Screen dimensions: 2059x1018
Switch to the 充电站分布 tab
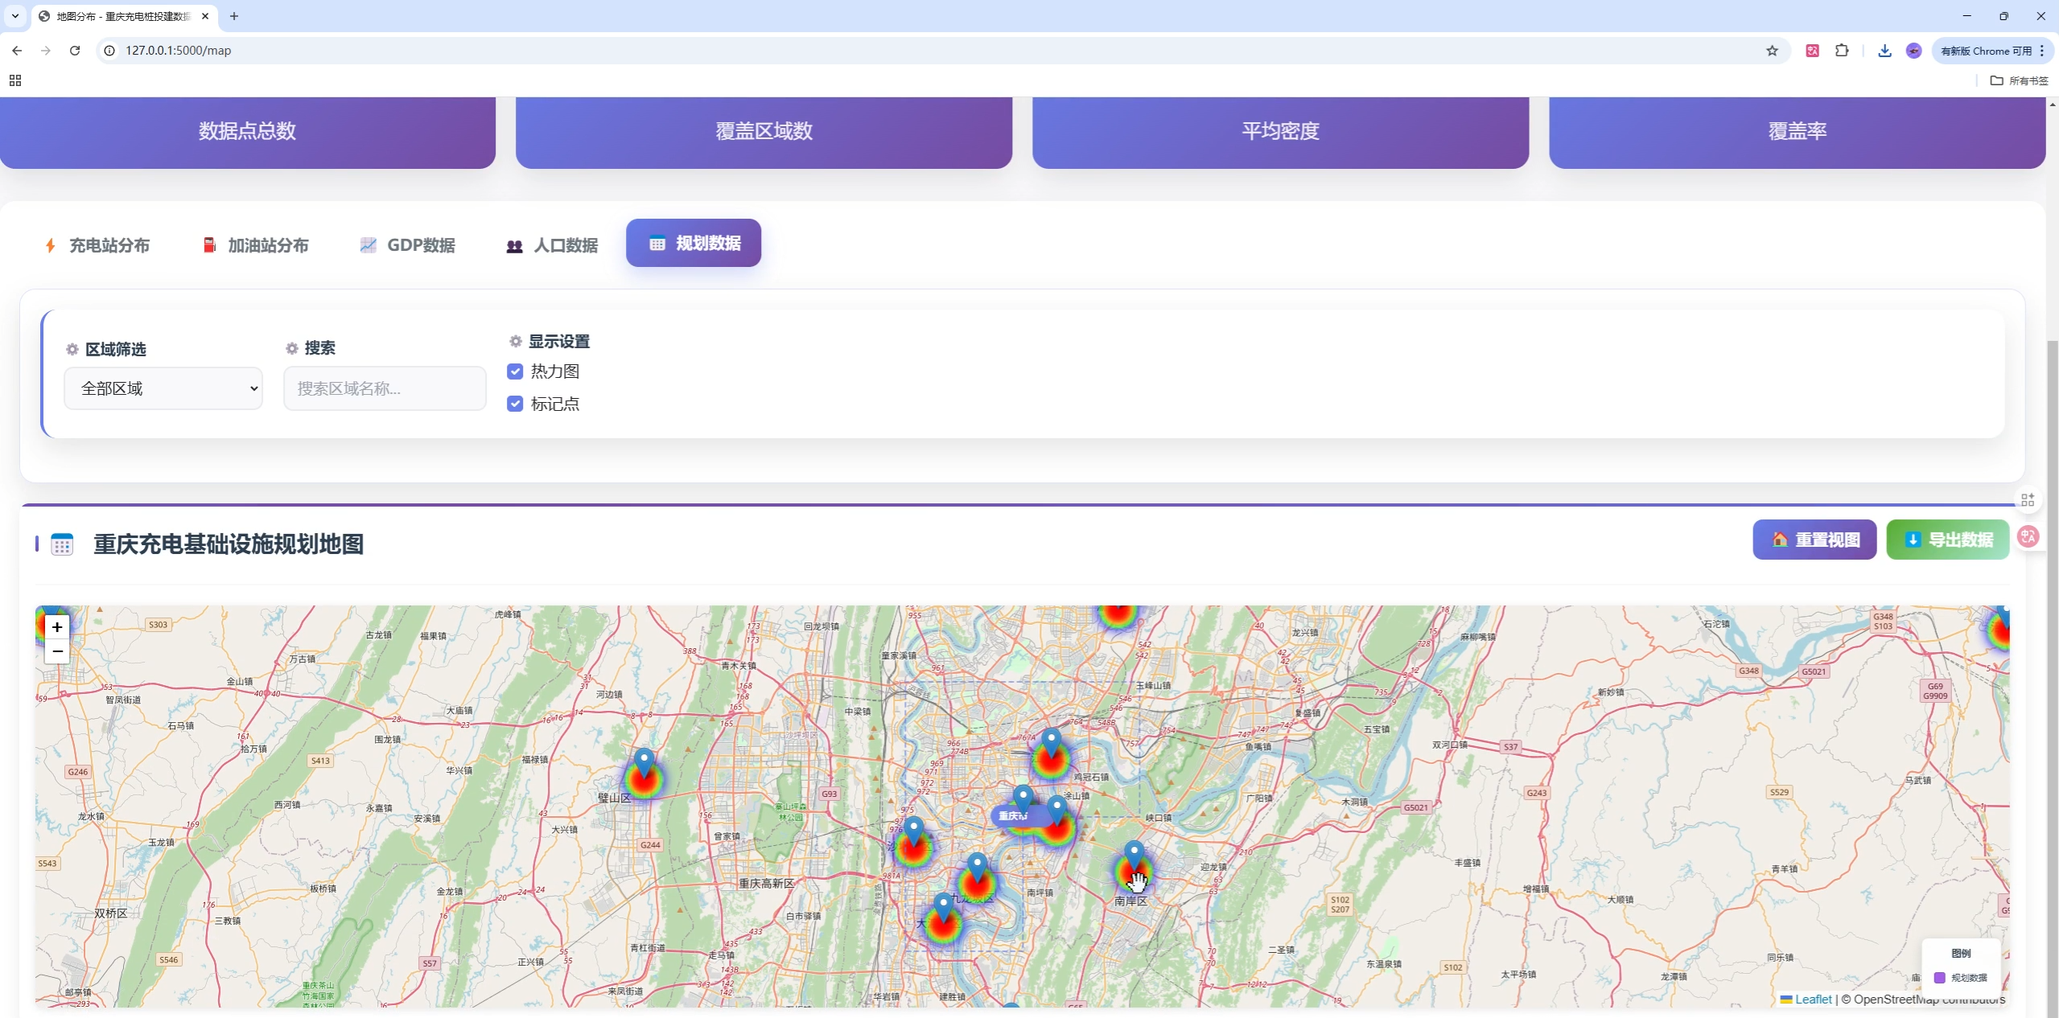[x=97, y=245]
